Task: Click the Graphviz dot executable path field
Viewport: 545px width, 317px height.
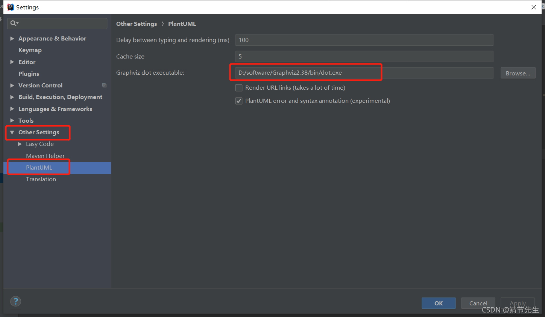Action: (364, 73)
